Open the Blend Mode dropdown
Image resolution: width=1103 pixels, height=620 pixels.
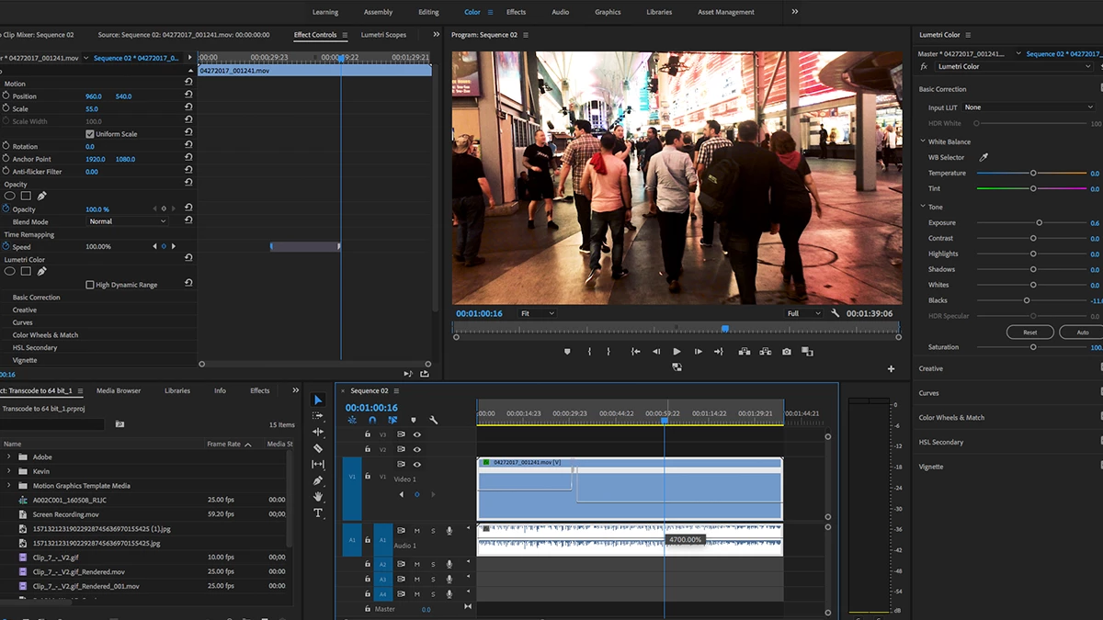click(x=127, y=221)
